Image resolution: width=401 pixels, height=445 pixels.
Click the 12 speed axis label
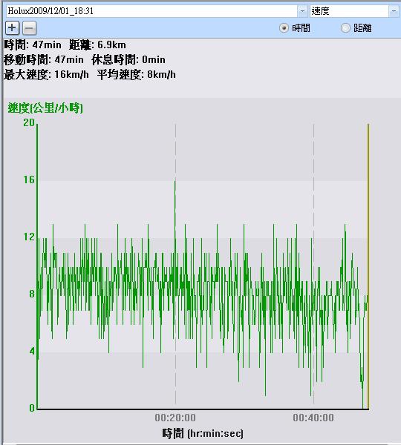coord(29,237)
